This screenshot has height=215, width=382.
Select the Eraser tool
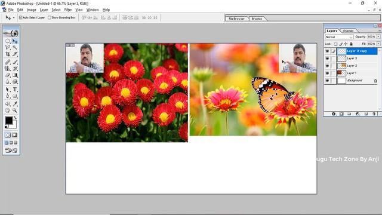(x=8, y=75)
